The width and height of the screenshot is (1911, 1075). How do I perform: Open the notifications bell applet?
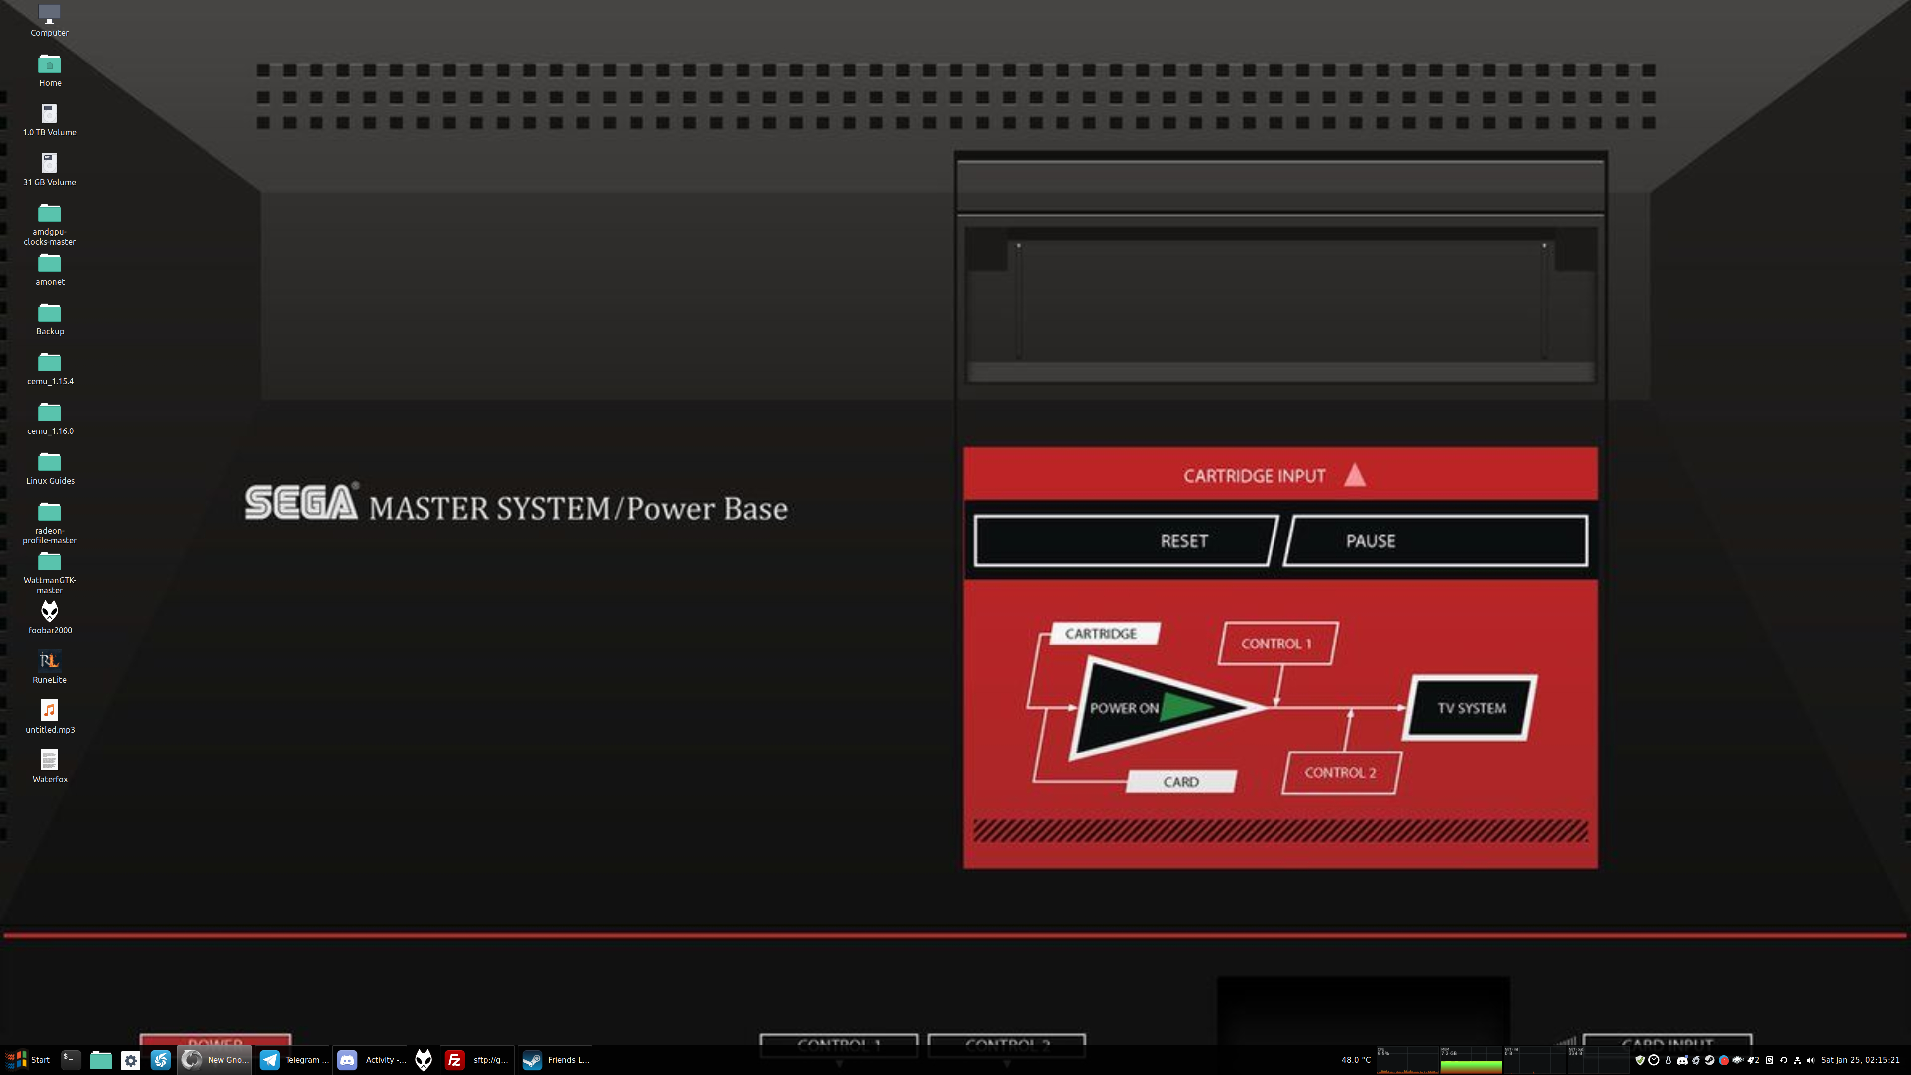click(x=1753, y=1060)
